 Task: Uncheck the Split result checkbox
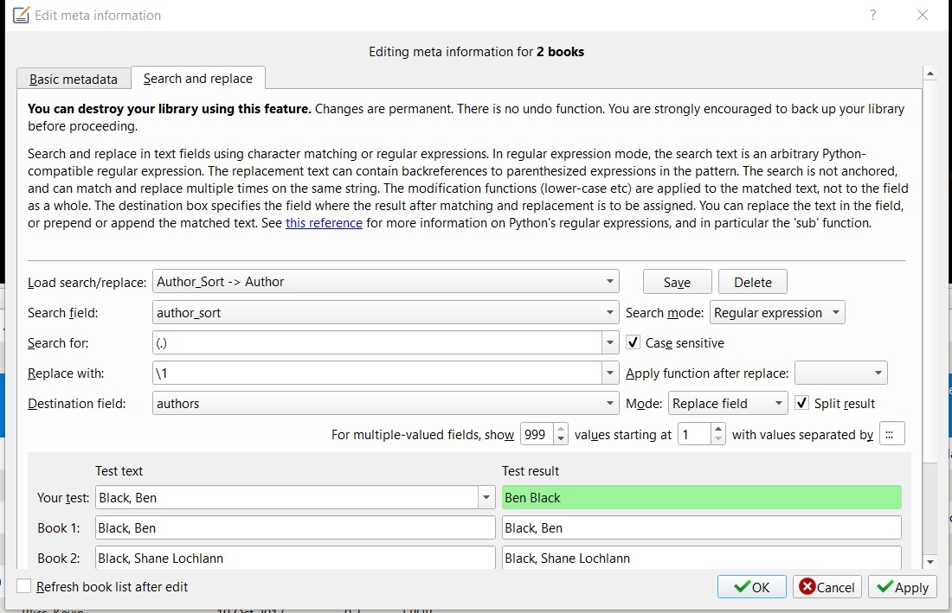(x=802, y=404)
